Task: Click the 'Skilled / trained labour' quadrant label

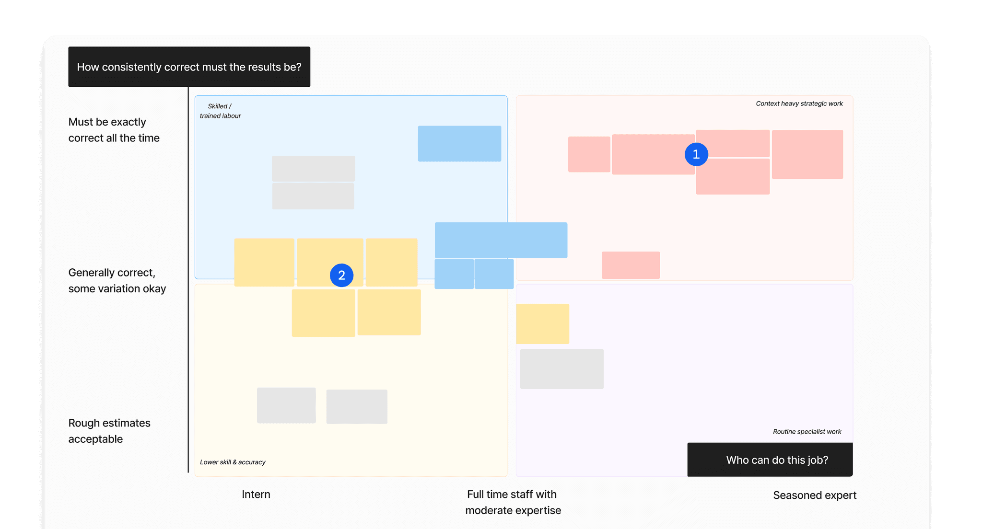Action: pos(220,111)
